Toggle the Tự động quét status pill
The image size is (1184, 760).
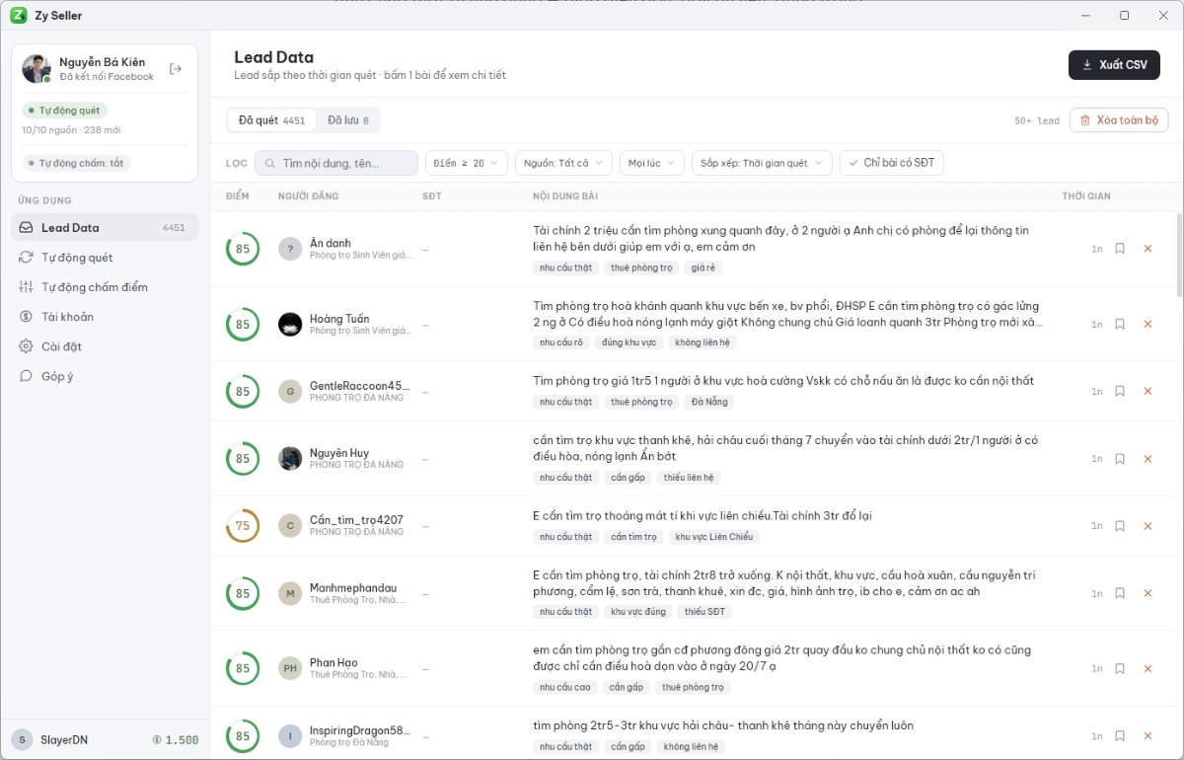coord(64,111)
